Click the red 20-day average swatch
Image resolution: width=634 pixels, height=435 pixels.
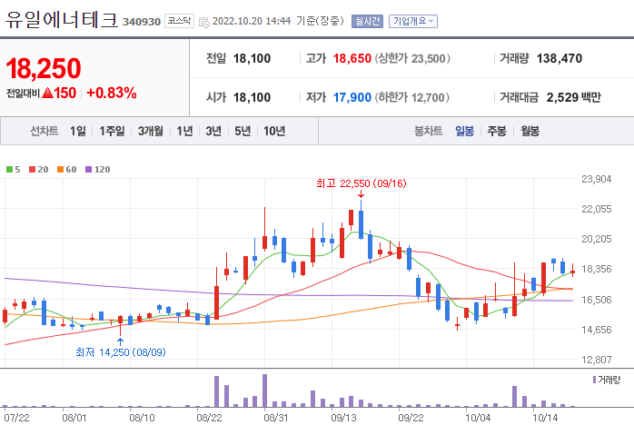point(33,170)
